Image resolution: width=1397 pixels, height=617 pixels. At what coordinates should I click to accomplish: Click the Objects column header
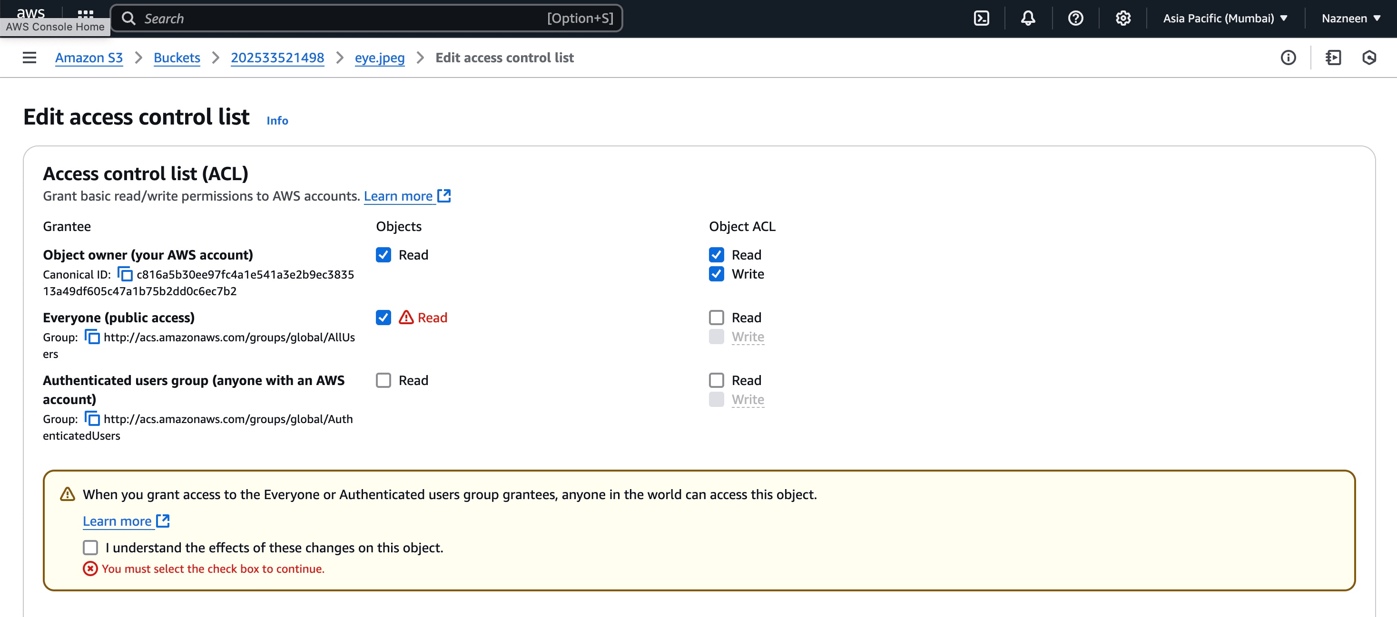[x=399, y=226]
